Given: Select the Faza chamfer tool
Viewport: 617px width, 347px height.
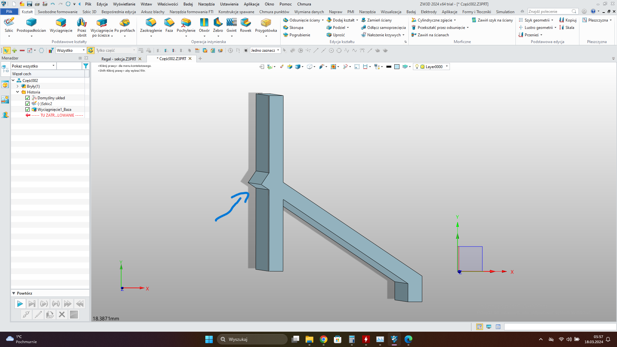Looking at the screenshot, I should [169, 25].
